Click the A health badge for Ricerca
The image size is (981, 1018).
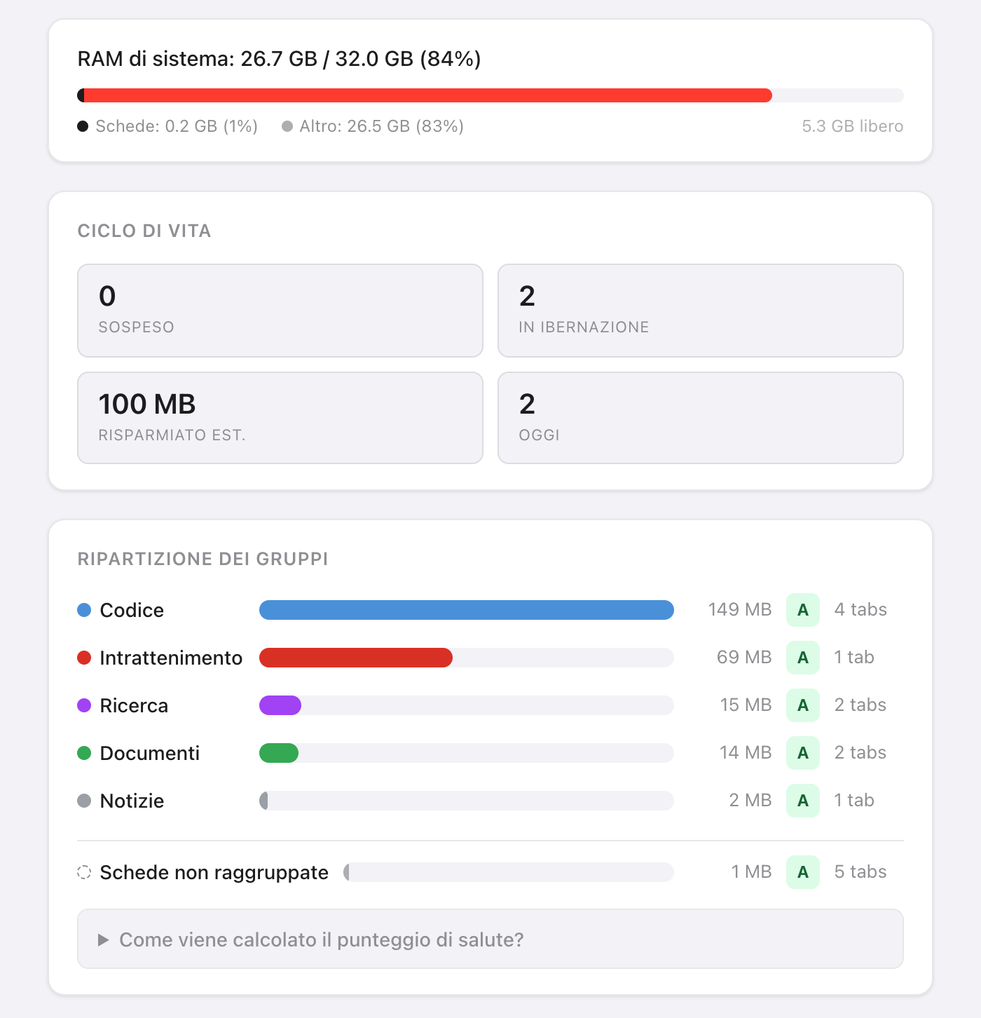pyautogui.click(x=803, y=705)
